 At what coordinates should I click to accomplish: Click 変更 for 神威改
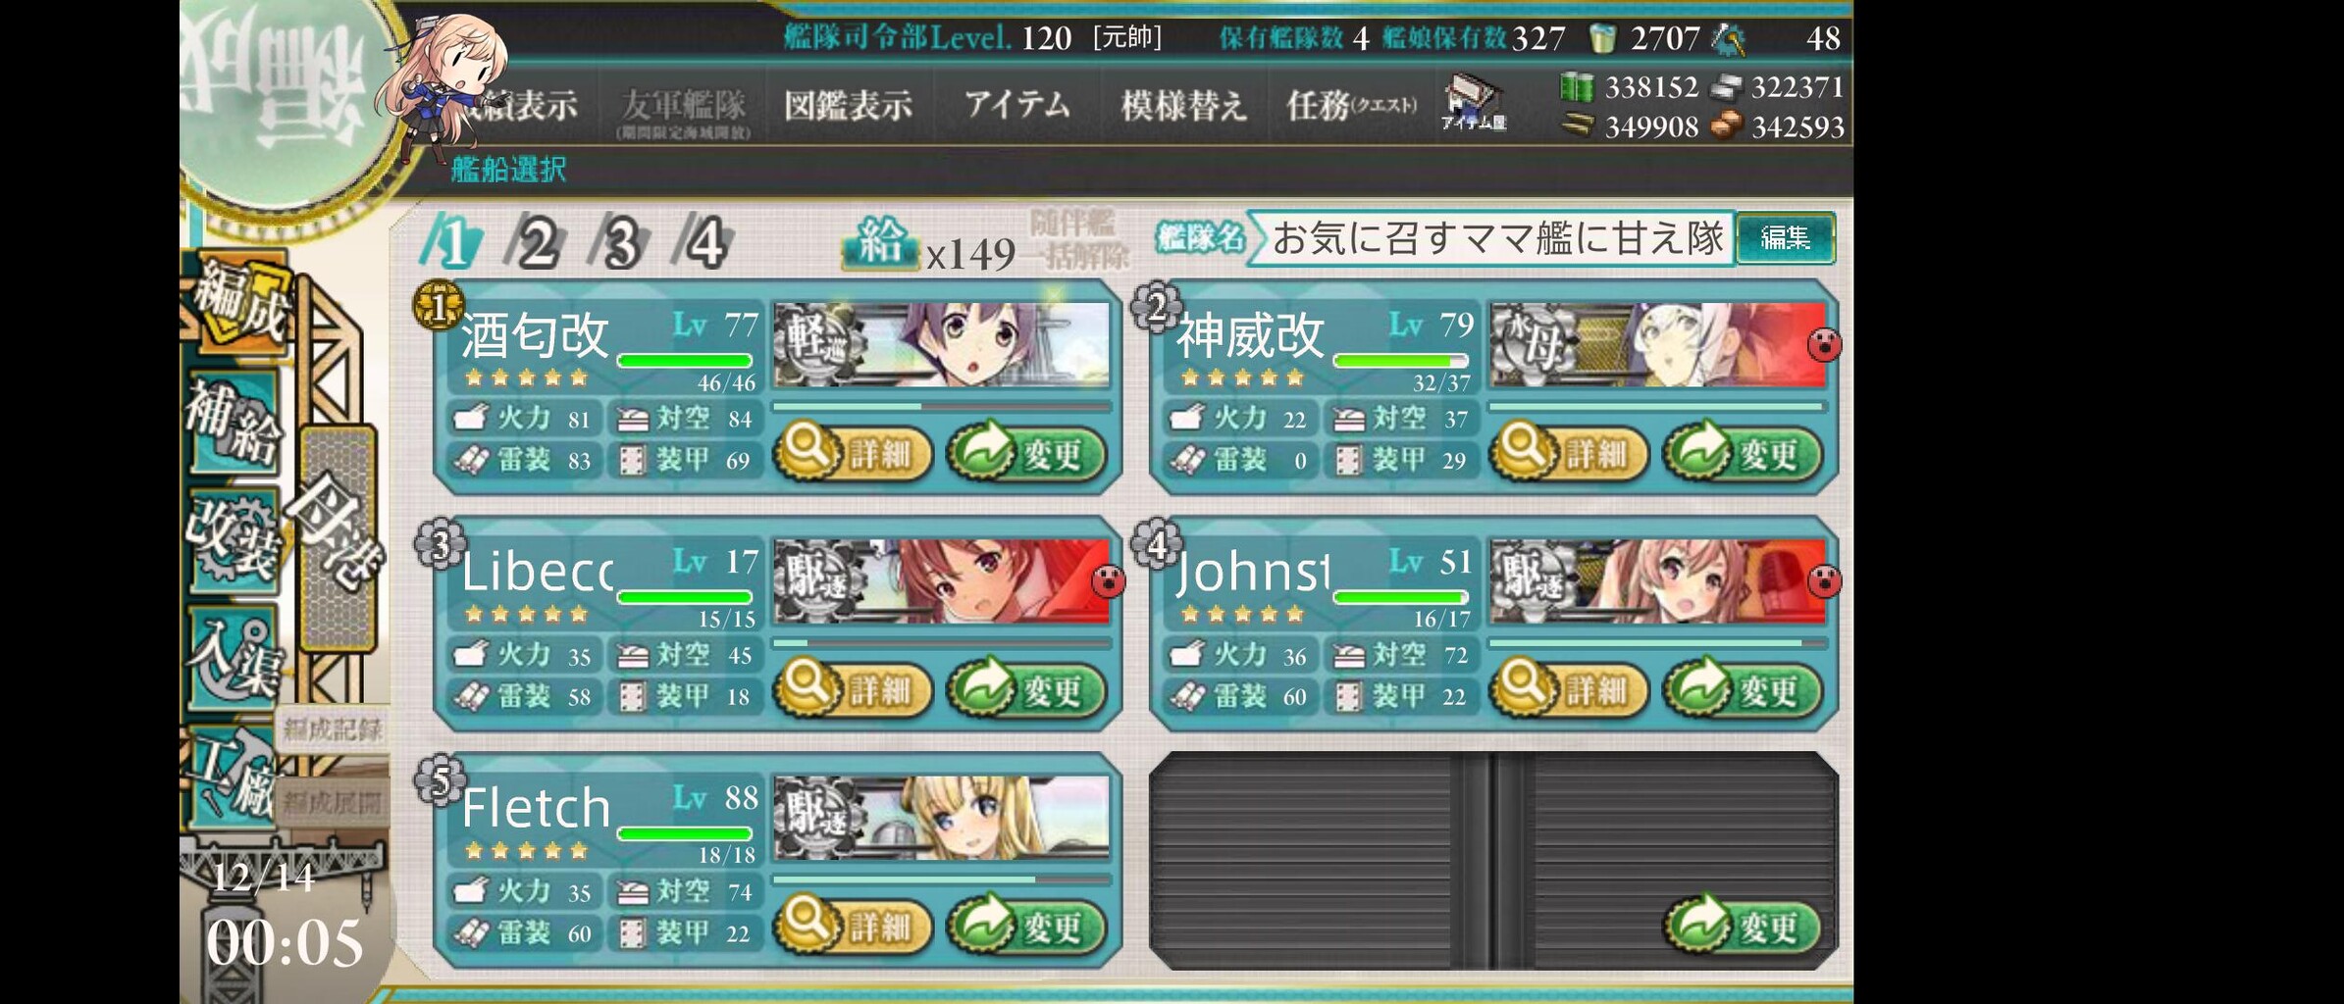(x=1743, y=454)
